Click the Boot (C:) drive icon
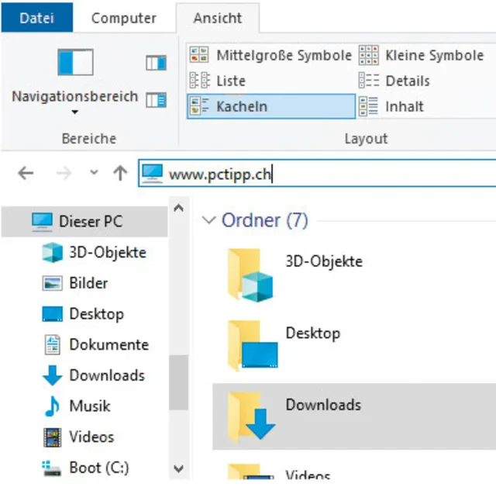This screenshot has width=496, height=487. click(52, 468)
